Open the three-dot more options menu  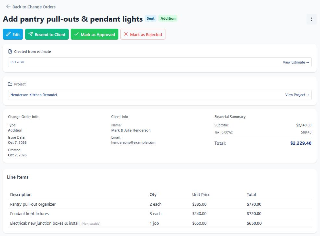pos(311,19)
